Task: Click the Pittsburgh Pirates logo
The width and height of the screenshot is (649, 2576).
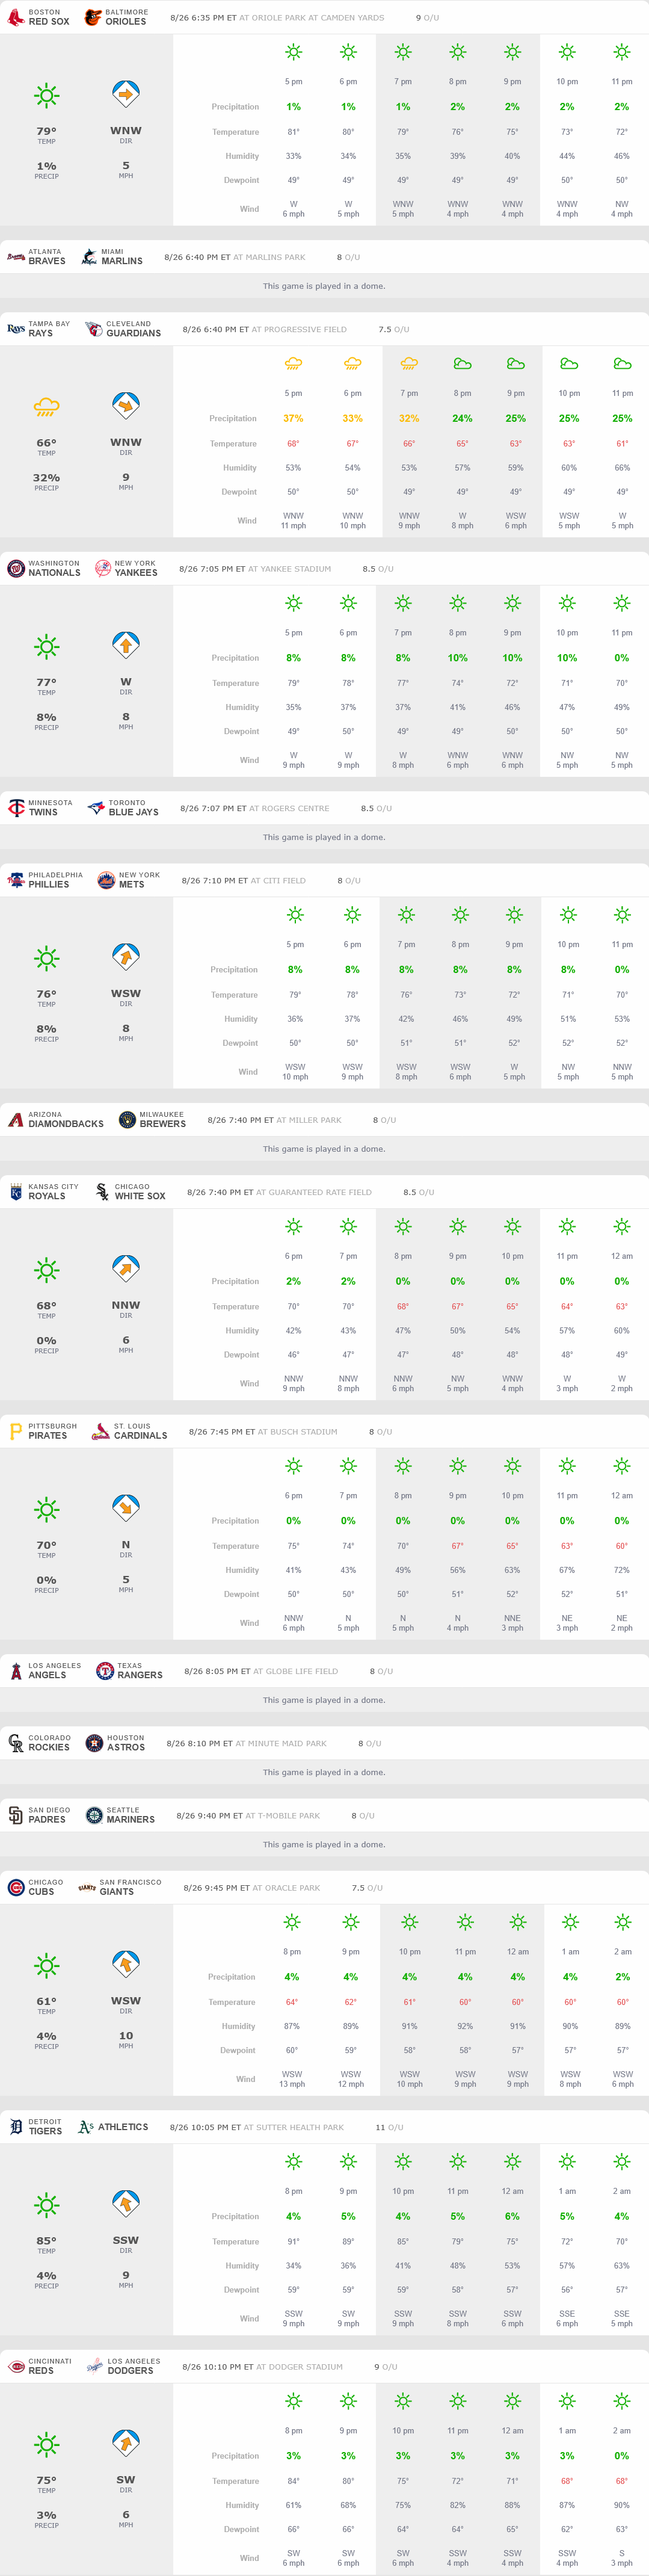Action: click(16, 1431)
